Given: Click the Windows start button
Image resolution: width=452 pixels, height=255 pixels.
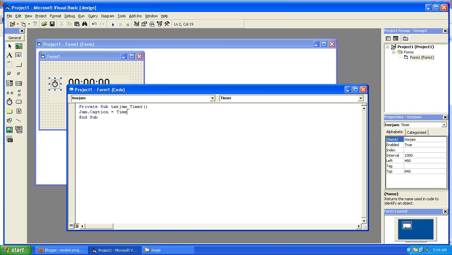Looking at the screenshot, I should [x=16, y=250].
